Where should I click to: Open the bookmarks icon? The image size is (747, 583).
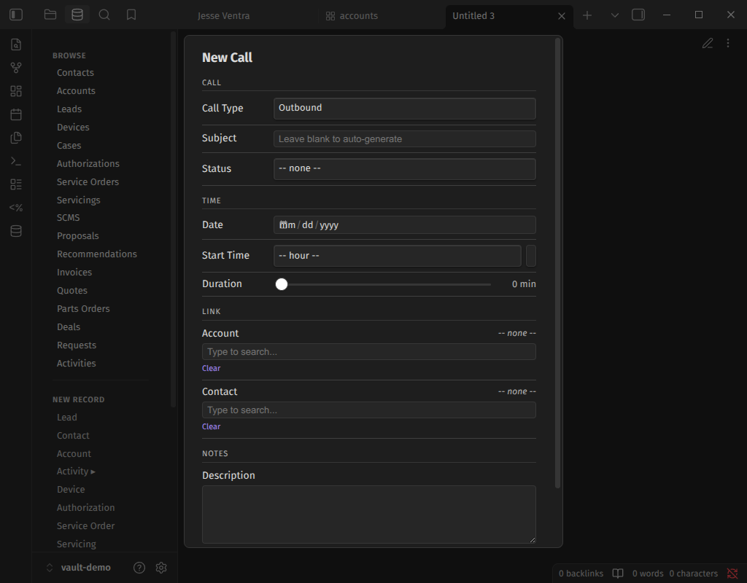click(131, 15)
